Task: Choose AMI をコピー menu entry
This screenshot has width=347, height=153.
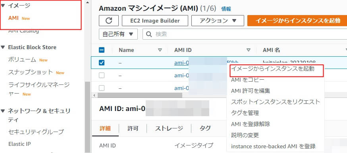Action: [247, 80]
